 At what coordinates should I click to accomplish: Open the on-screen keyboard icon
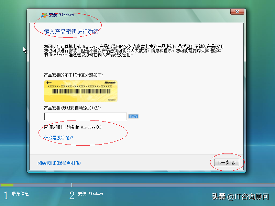133,116
